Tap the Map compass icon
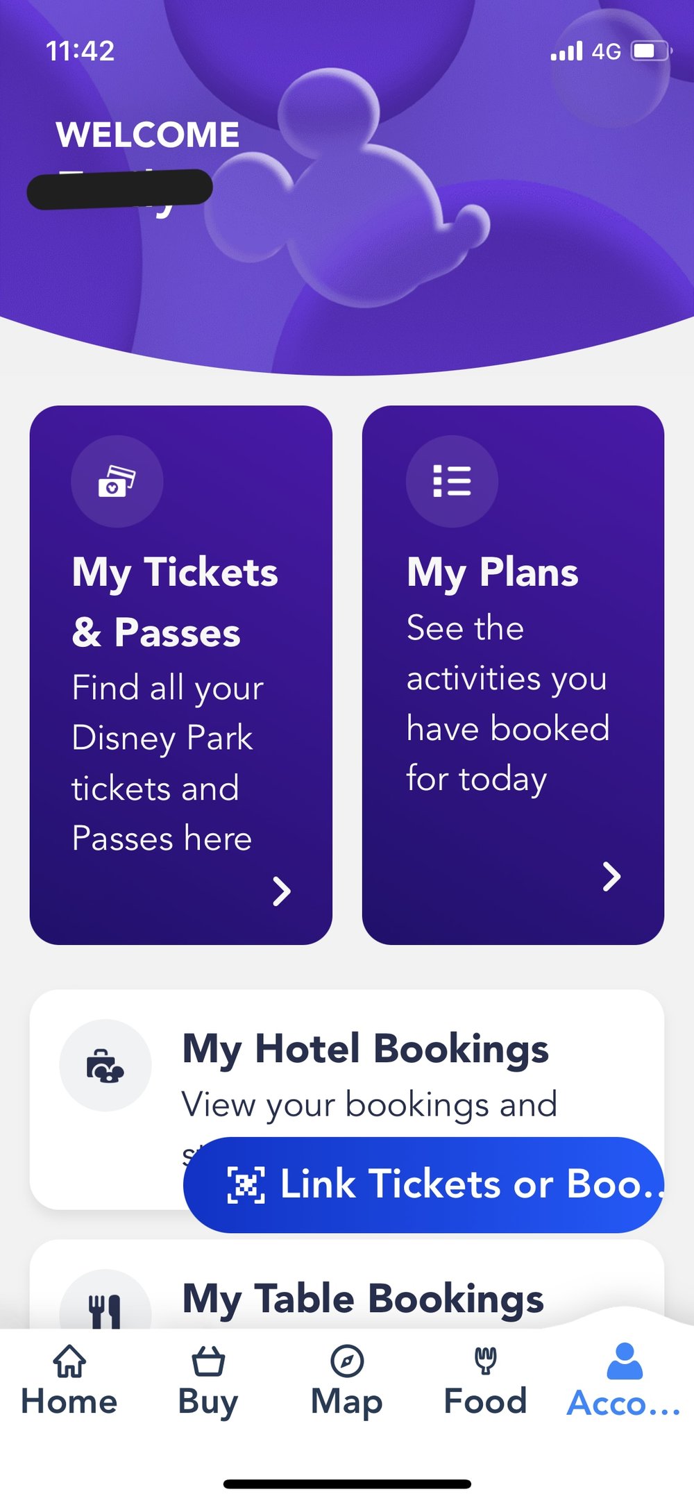This screenshot has width=694, height=1503. (347, 1360)
